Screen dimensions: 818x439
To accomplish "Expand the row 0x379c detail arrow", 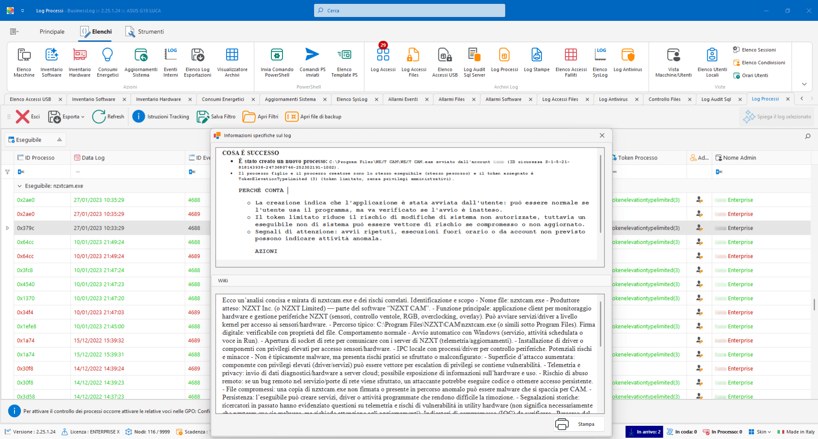I will [x=8, y=228].
